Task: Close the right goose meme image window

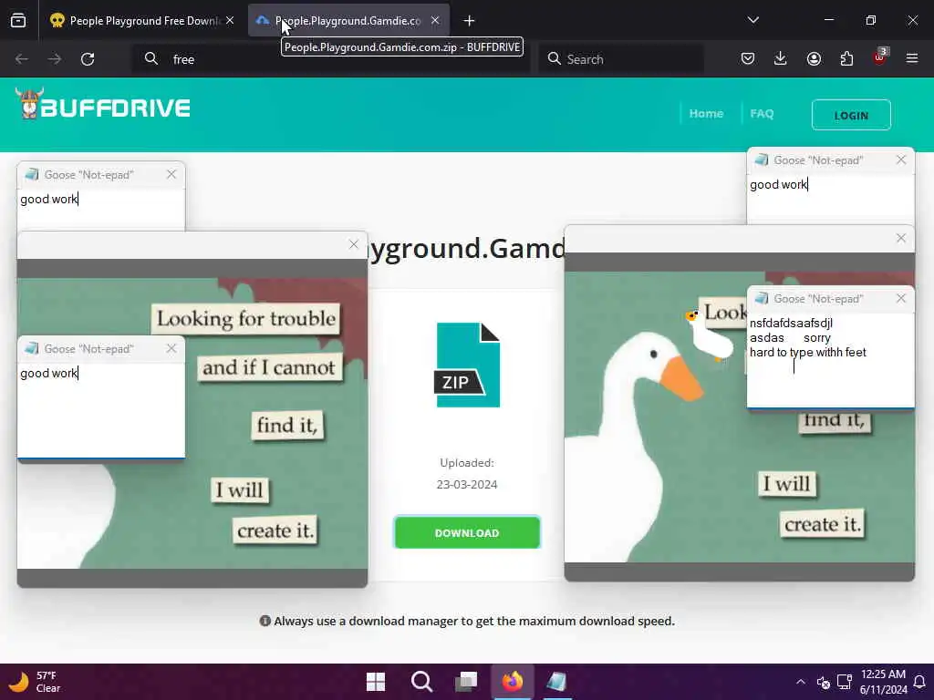Action: tap(901, 238)
